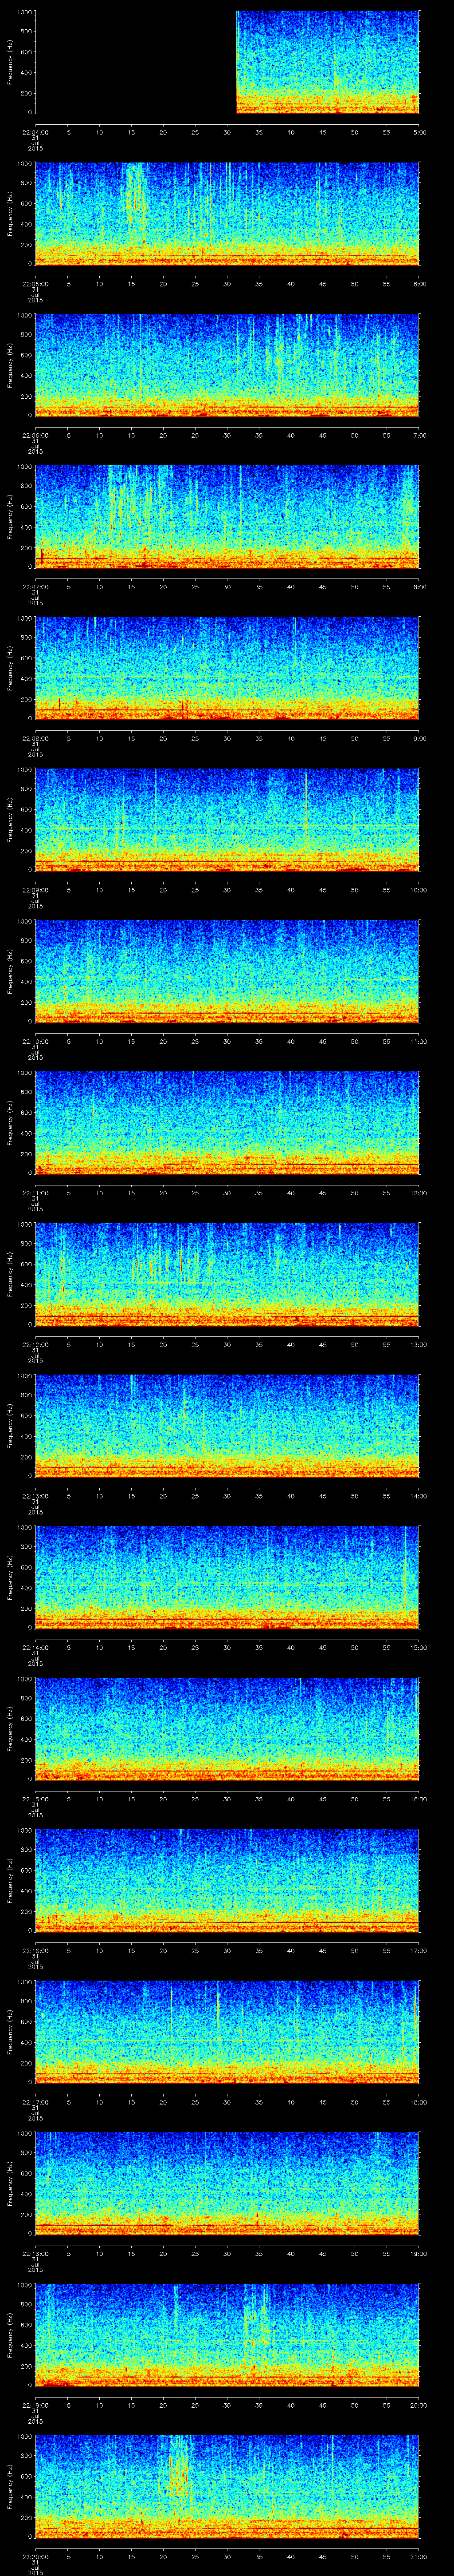Click the '7:00' end time label

click(419, 435)
